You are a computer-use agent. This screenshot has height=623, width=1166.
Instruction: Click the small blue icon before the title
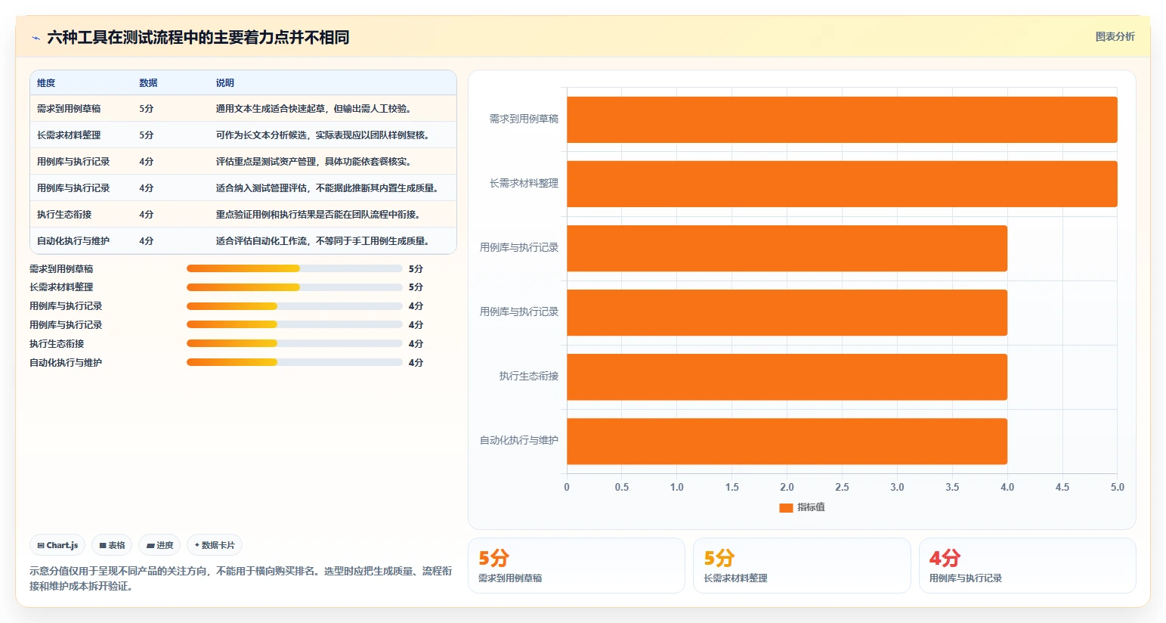pos(36,38)
